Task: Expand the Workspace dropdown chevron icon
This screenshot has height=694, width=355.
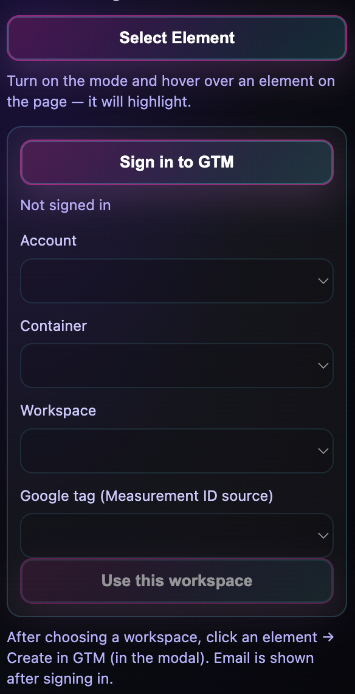Action: click(x=322, y=451)
